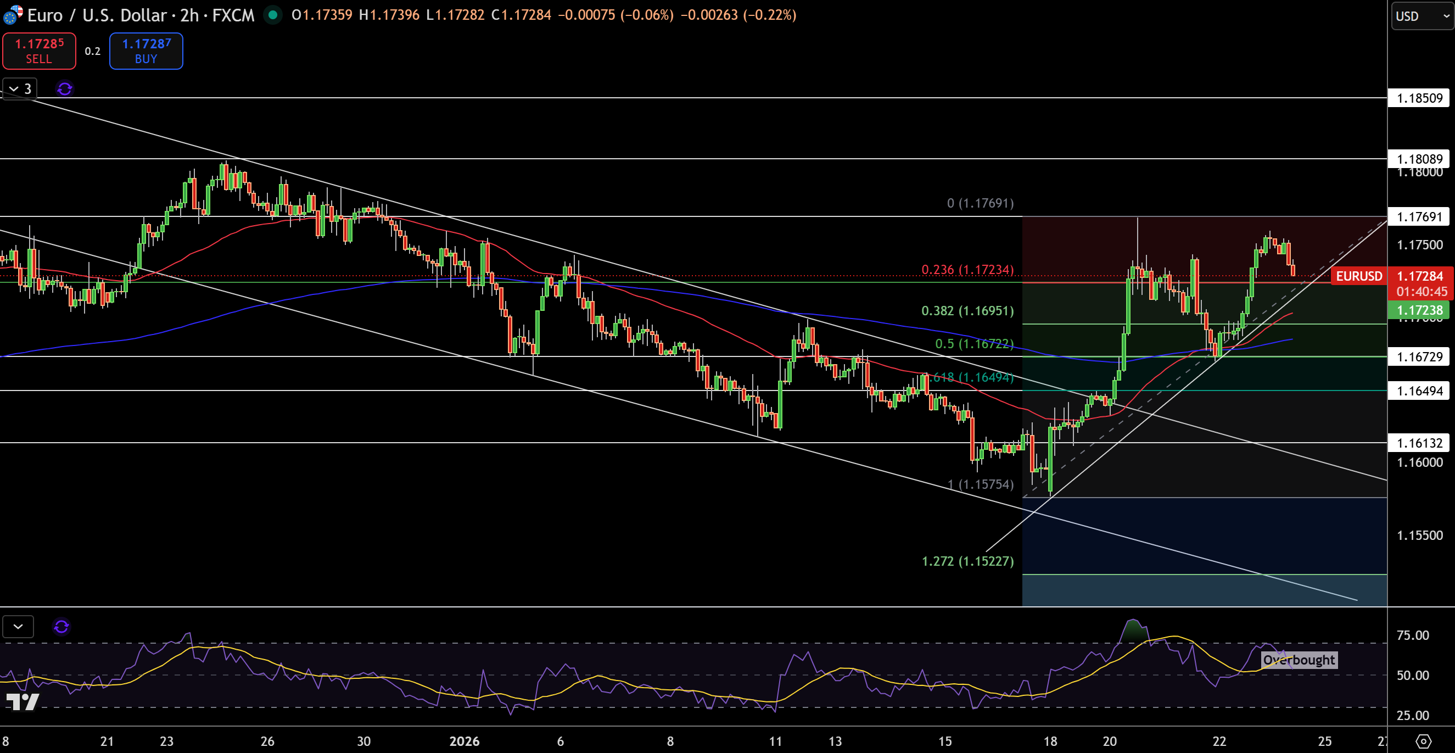Click the 0 (1.17691) Fibonacci label
Viewport: 1455px width, 753px height.
click(x=981, y=203)
